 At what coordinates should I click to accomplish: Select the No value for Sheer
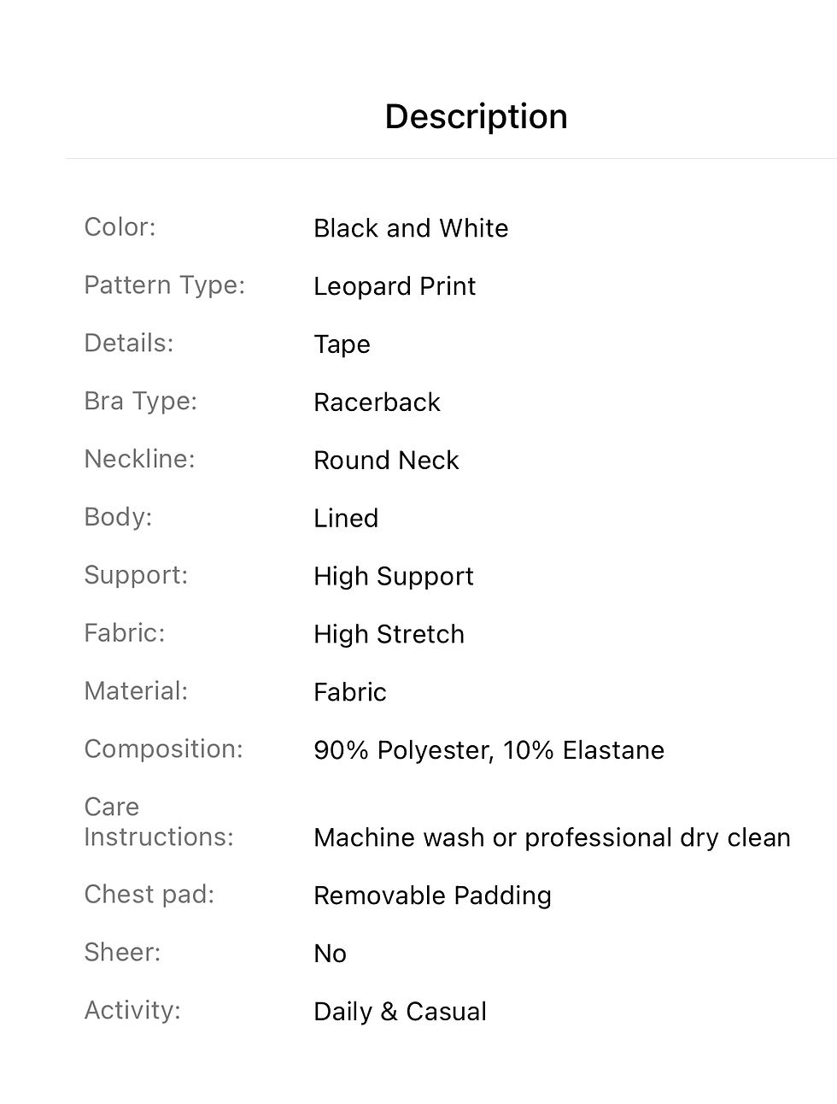pos(330,954)
